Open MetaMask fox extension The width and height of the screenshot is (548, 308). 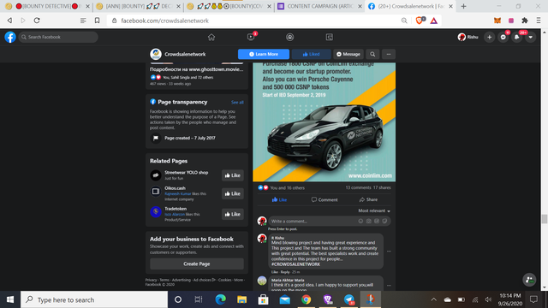click(x=497, y=21)
